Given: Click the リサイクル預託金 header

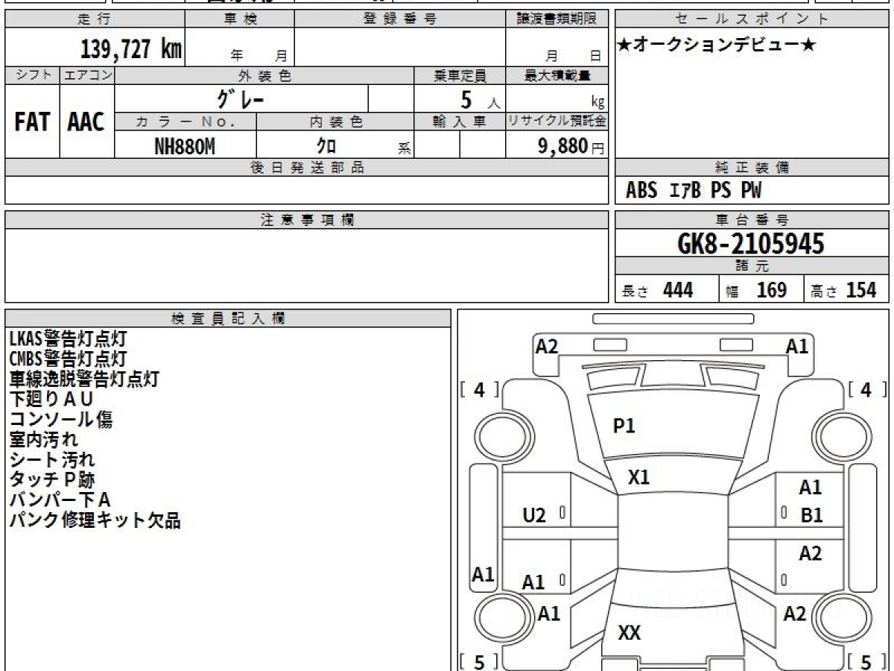Looking at the screenshot, I should (557, 122).
